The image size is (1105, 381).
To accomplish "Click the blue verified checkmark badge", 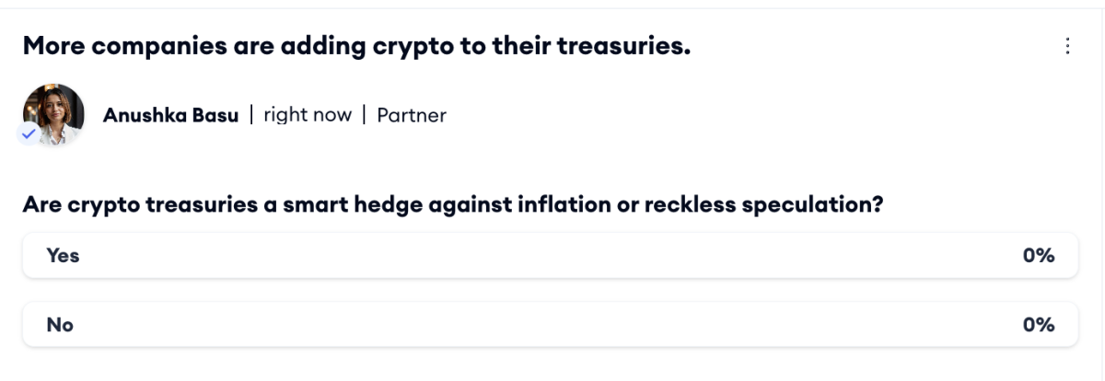I will (x=29, y=134).
